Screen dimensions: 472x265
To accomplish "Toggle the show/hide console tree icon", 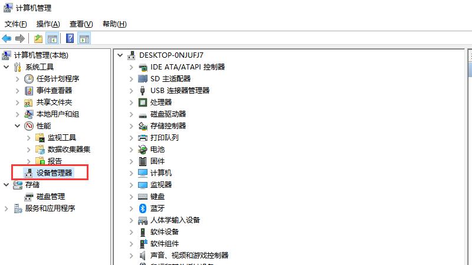I will (53, 39).
